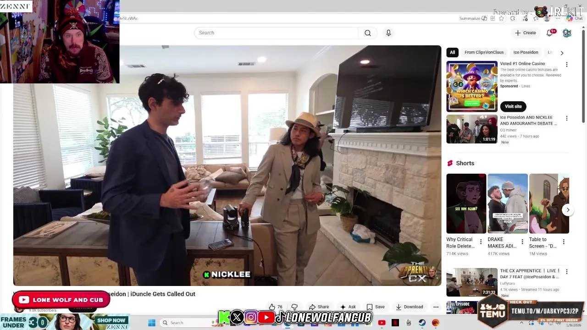Open Netflix from the taskbar
Image resolution: width=587 pixels, height=330 pixels.
[x=395, y=323]
